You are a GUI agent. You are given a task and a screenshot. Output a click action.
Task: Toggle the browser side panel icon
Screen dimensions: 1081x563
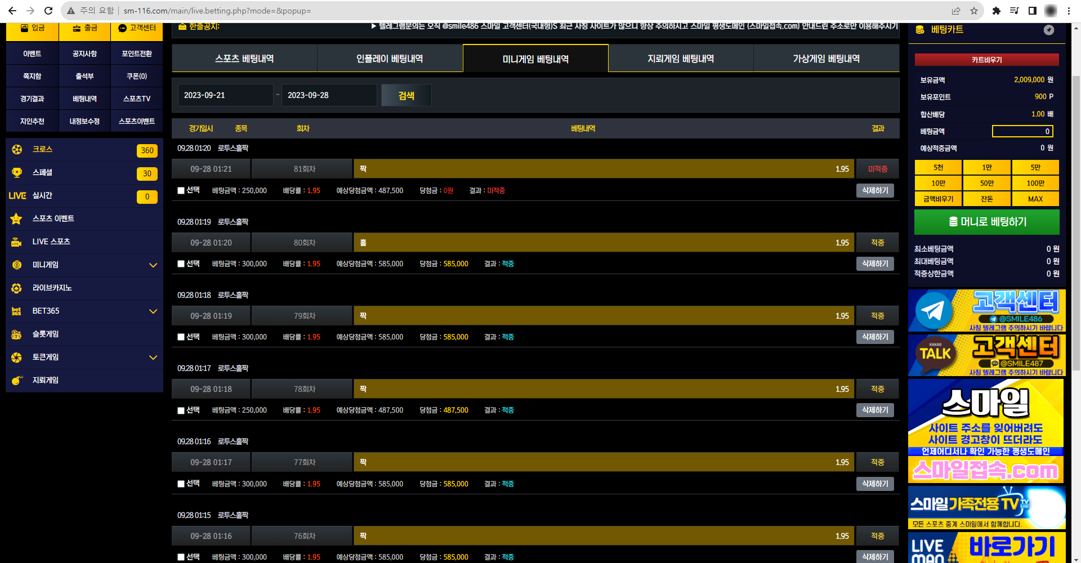point(1033,11)
